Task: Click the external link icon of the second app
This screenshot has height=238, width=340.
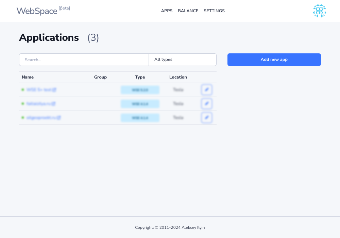Action: (54, 104)
